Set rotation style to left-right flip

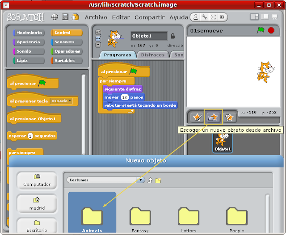(98, 39)
